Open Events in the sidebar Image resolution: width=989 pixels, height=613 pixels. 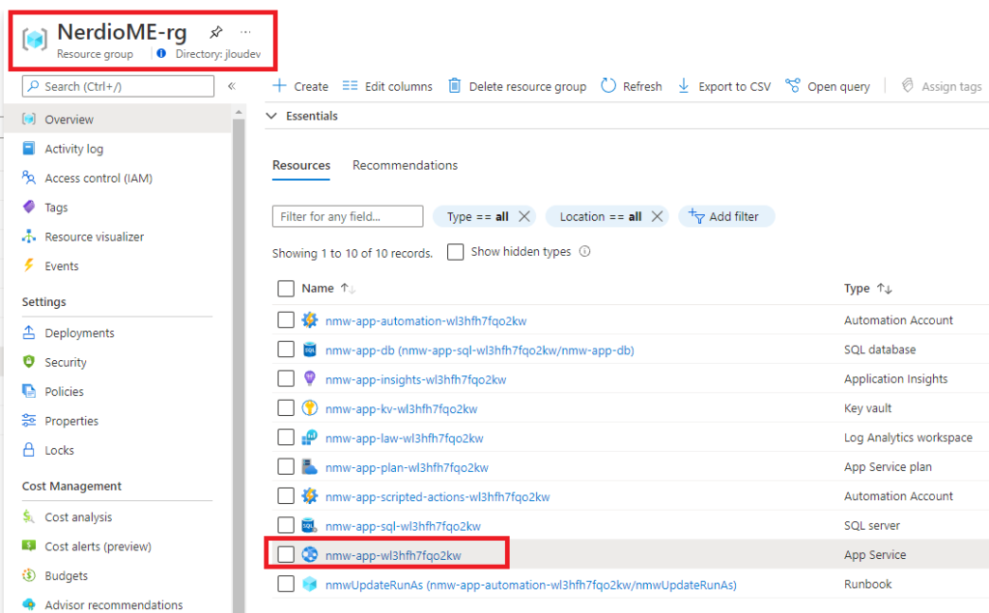point(61,266)
